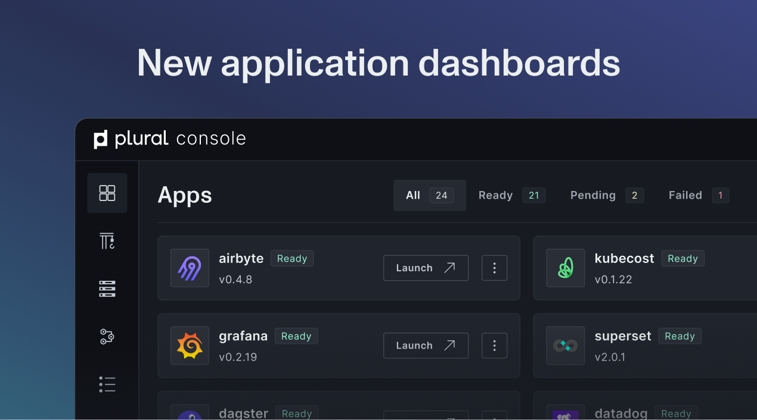Click airbyte's Ready status badge
The height and width of the screenshot is (420, 757).
coord(292,258)
